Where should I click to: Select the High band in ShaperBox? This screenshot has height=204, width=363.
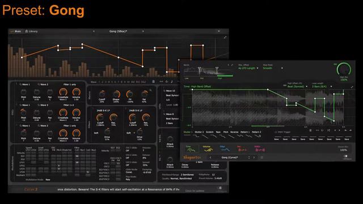[220, 78]
